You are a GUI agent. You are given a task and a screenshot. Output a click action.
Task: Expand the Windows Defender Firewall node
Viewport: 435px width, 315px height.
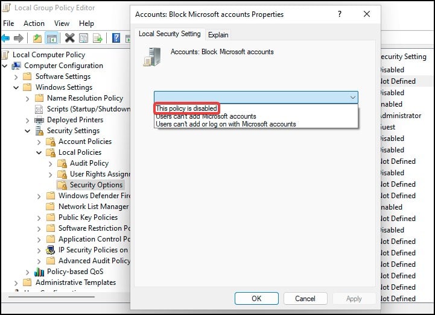[39, 196]
